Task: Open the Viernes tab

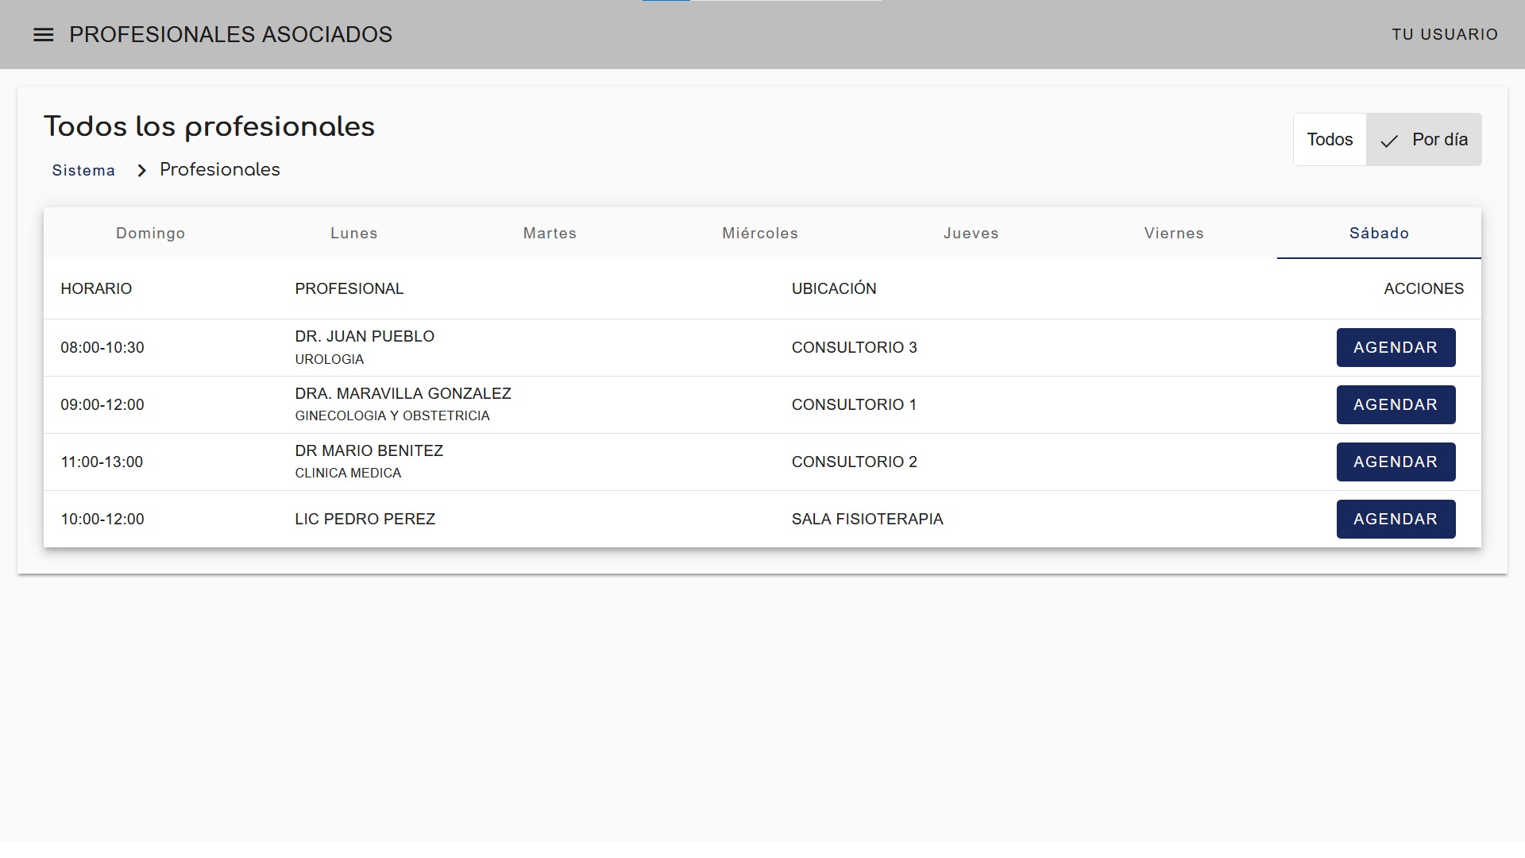Action: pyautogui.click(x=1174, y=234)
